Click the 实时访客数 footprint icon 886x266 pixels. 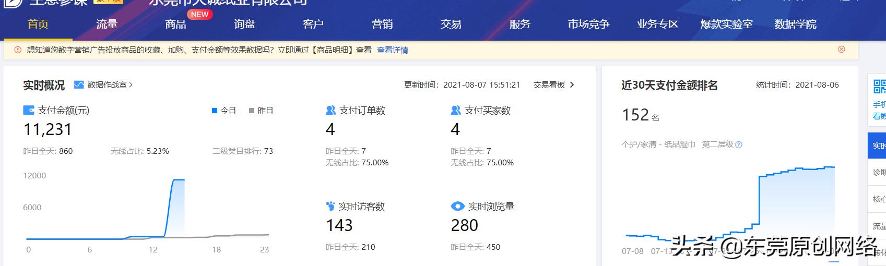click(x=330, y=206)
